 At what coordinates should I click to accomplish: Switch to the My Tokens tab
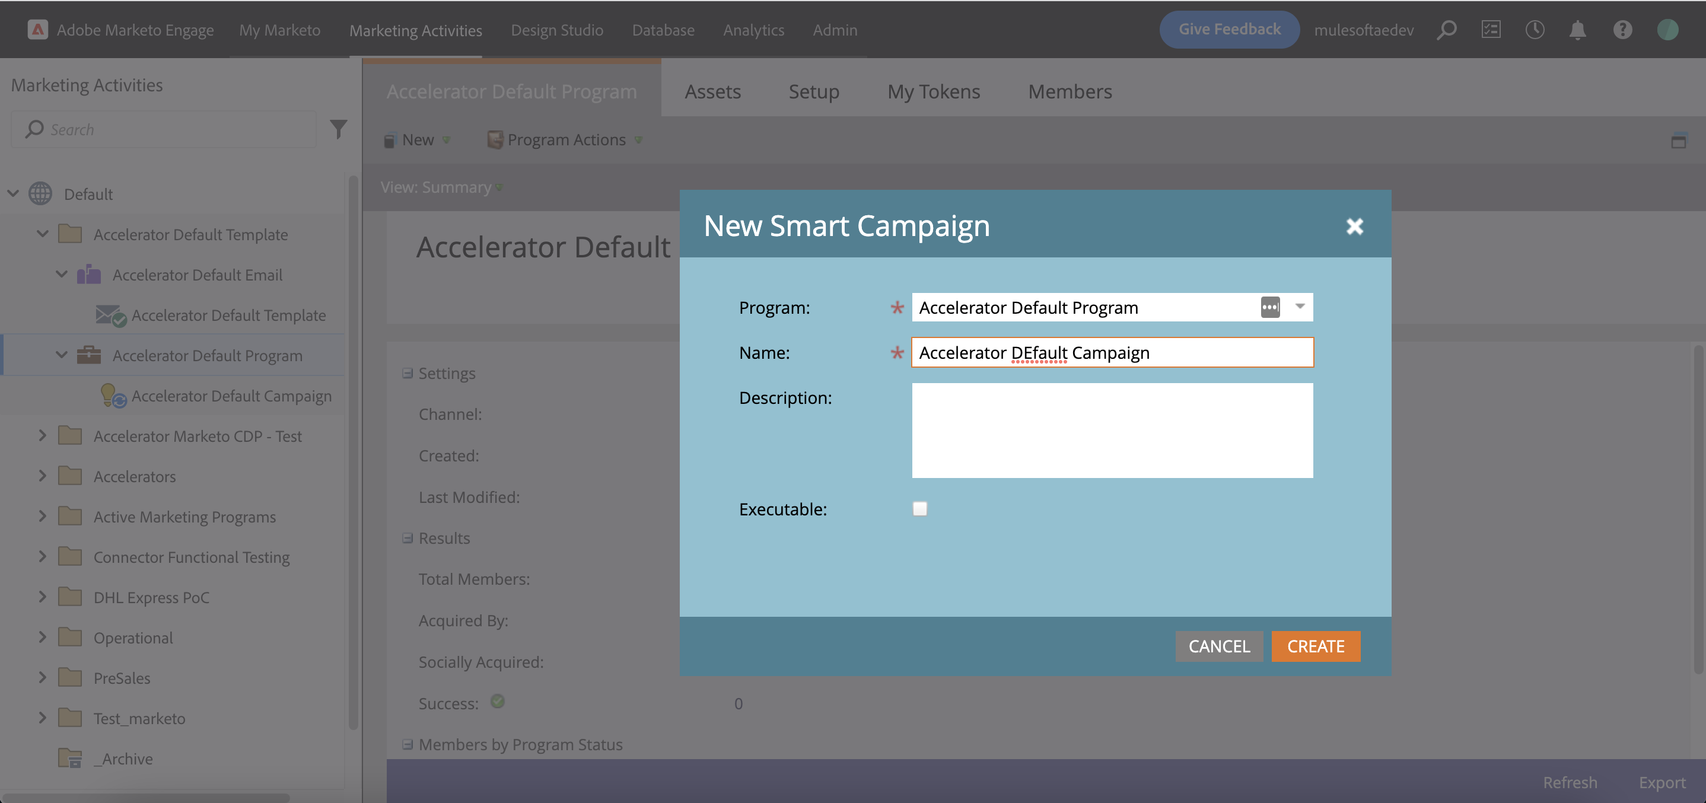click(x=934, y=91)
